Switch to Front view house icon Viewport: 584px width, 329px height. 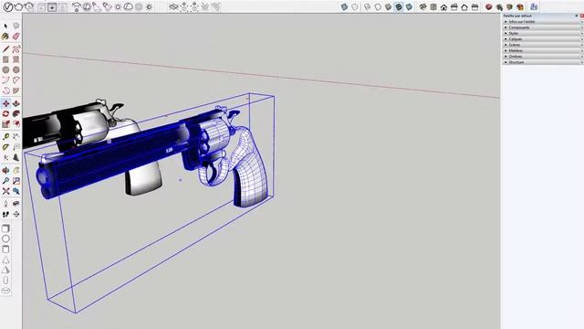(x=443, y=6)
